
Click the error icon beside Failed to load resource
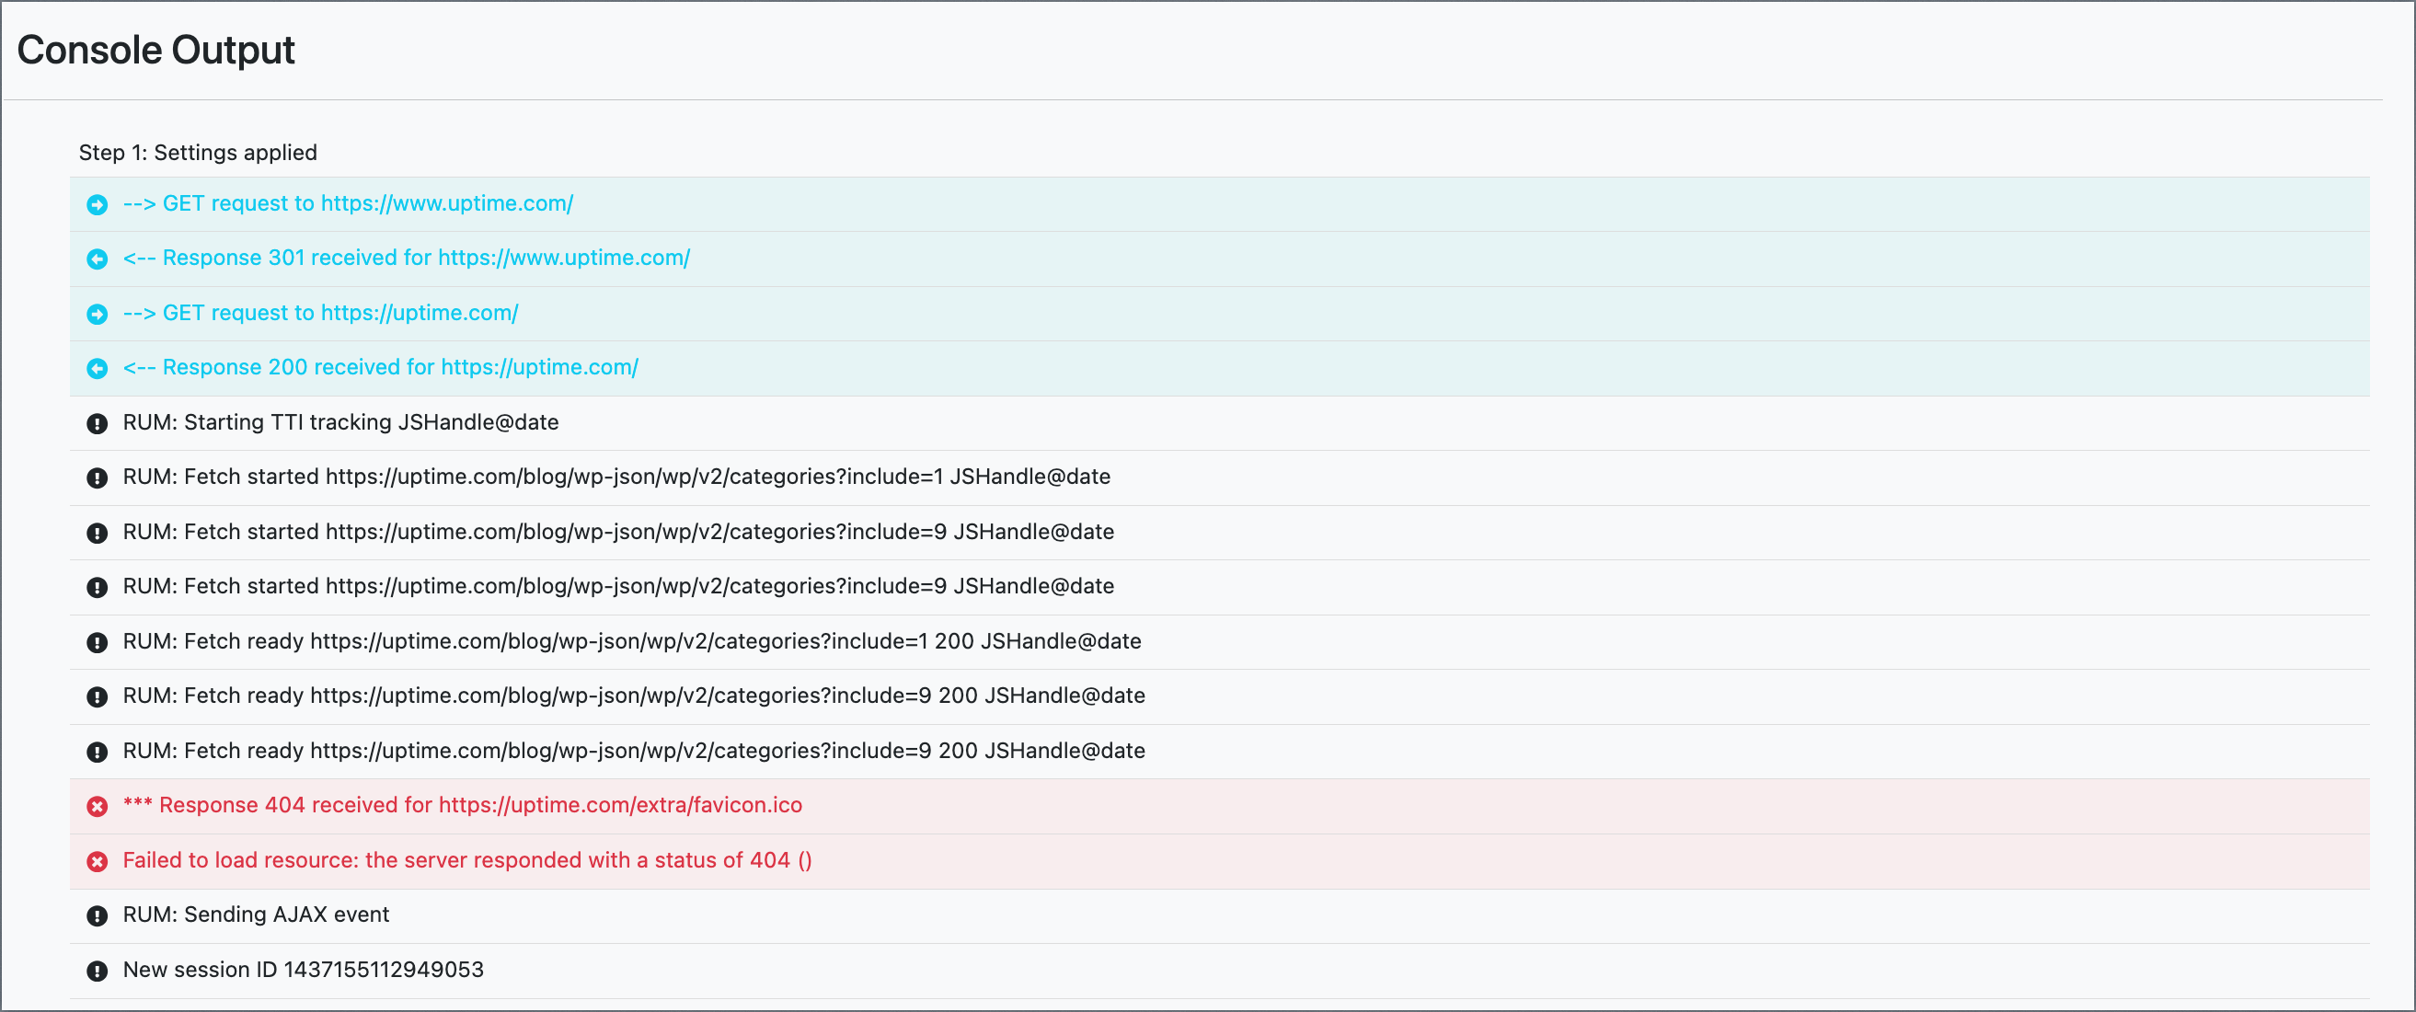tap(98, 861)
